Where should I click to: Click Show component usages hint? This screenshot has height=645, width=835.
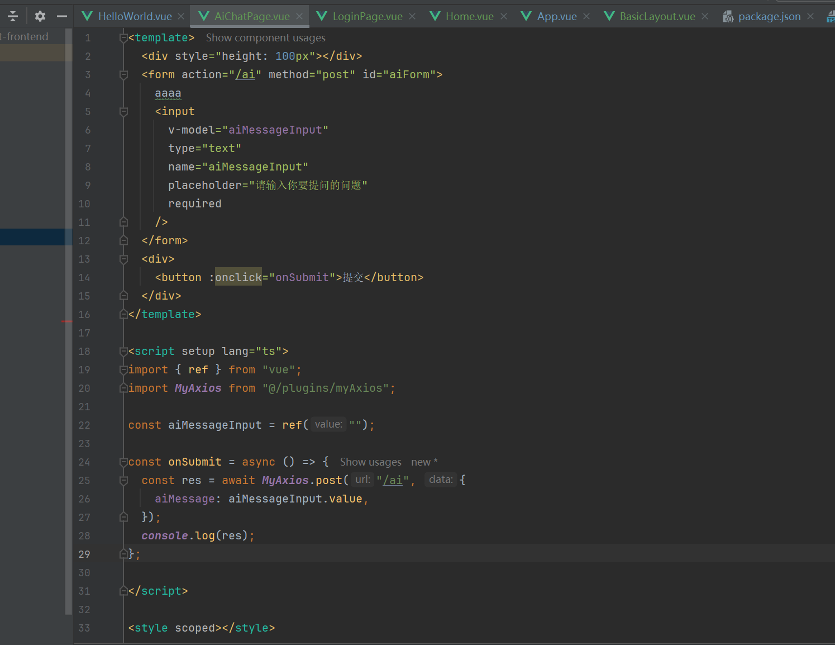pyautogui.click(x=265, y=38)
